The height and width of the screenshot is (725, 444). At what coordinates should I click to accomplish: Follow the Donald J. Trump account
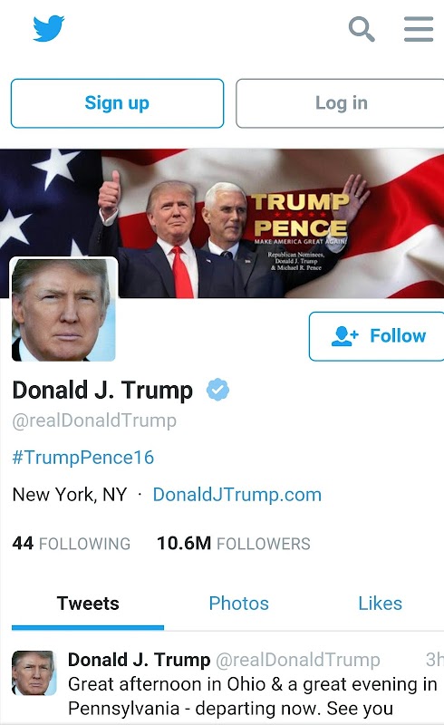377,336
